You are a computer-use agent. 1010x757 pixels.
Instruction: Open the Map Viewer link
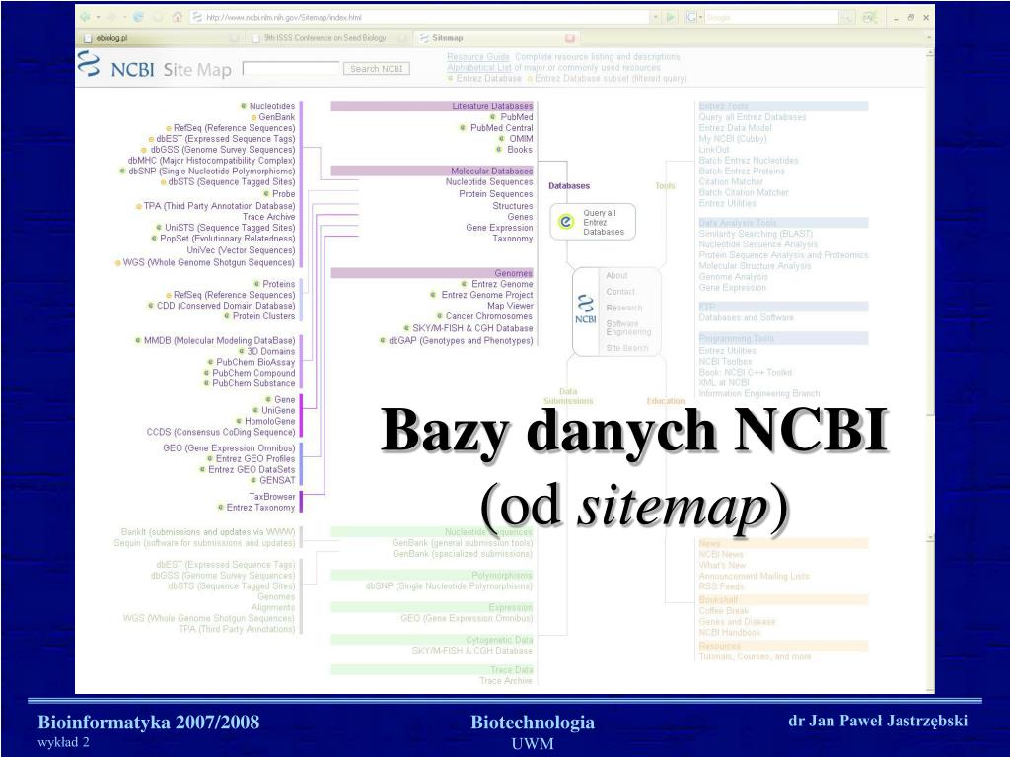click(510, 306)
